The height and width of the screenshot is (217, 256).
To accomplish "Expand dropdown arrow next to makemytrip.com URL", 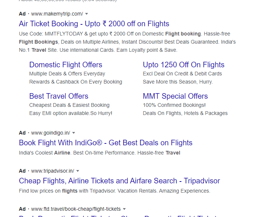I will (87, 14).
